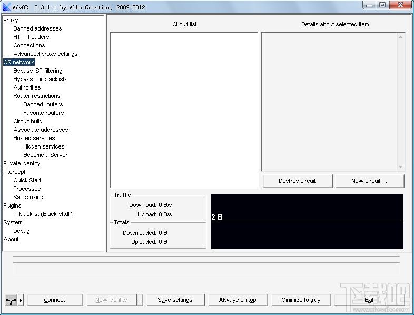Open Quick Start page
This screenshot has height=315, width=414.
click(27, 181)
